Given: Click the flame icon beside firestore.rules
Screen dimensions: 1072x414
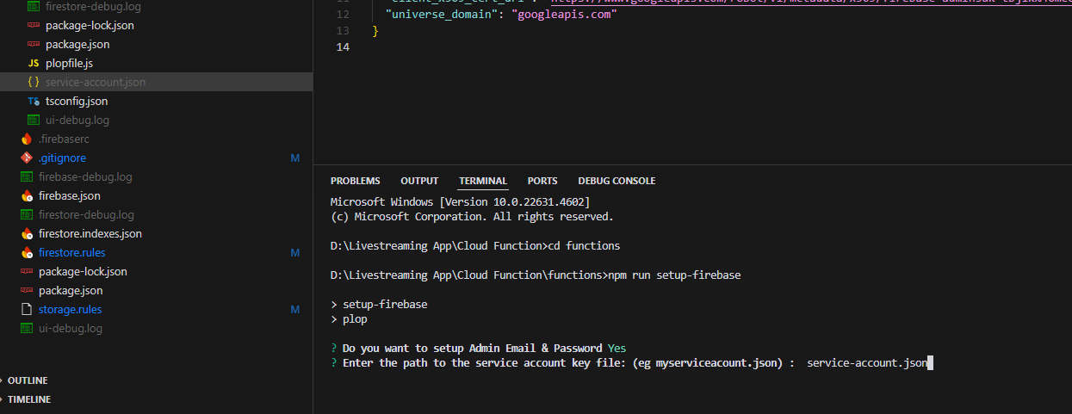Looking at the screenshot, I should 27,253.
